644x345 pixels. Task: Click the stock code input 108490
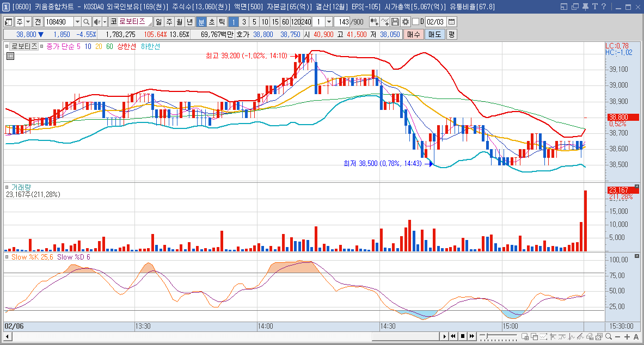click(x=59, y=22)
